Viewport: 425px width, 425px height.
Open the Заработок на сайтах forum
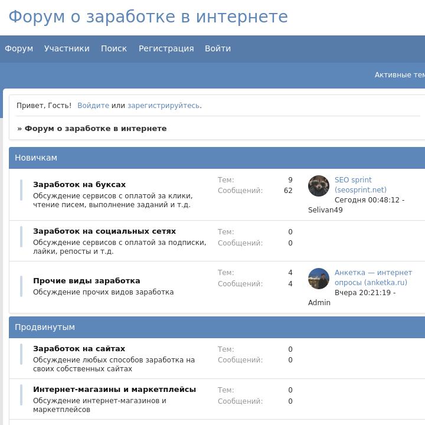79,349
